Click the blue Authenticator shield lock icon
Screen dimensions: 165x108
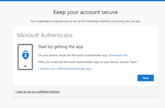coord(25,55)
